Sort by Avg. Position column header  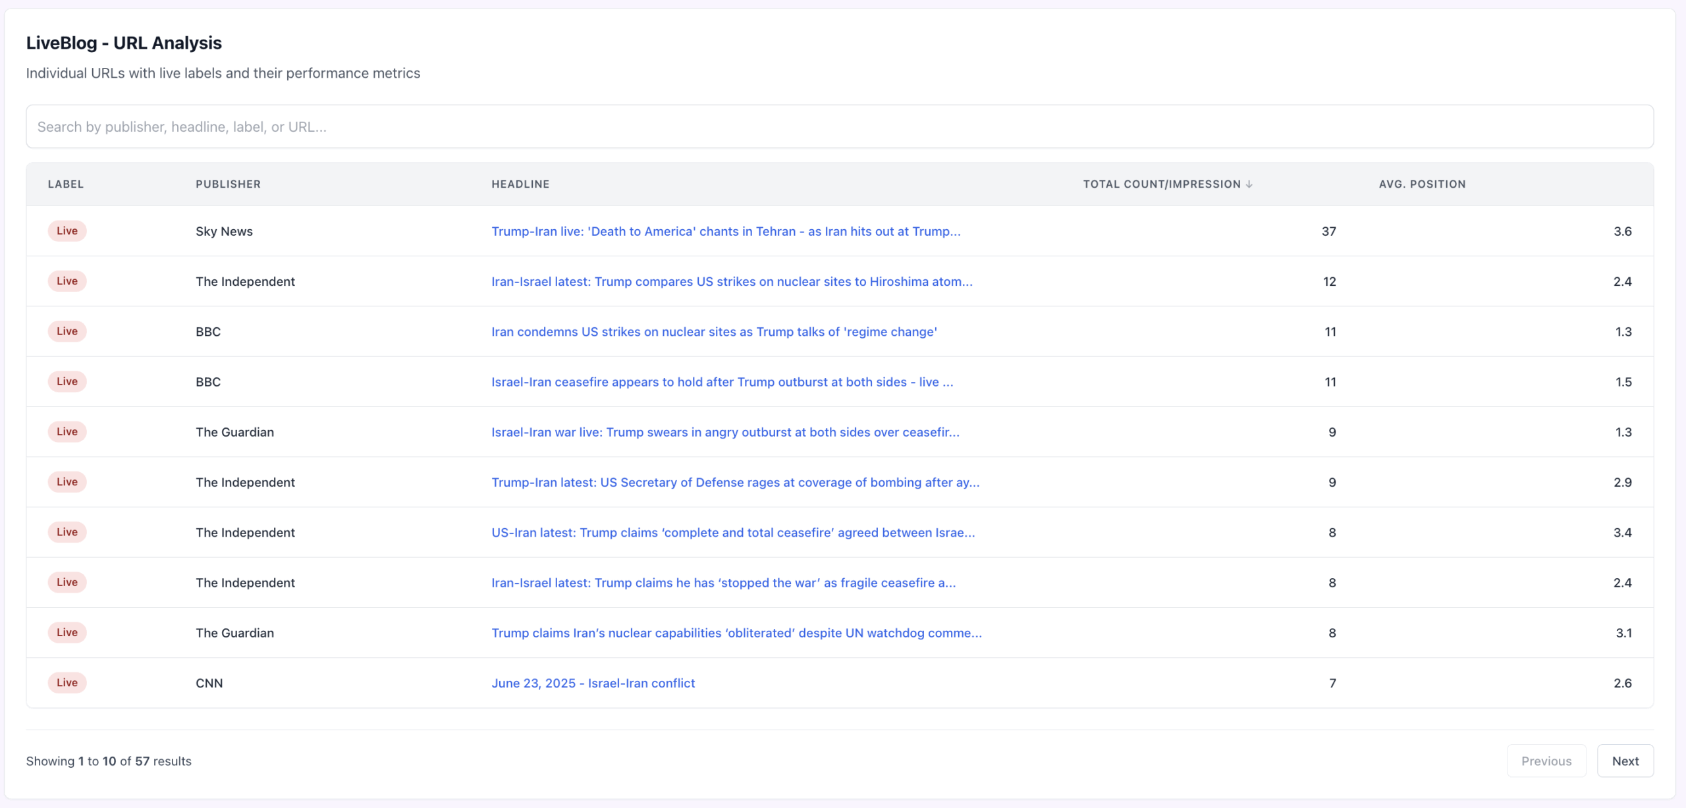pos(1422,184)
